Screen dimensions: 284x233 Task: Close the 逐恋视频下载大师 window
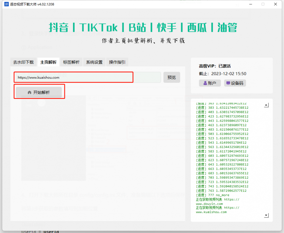[x=275, y=4]
